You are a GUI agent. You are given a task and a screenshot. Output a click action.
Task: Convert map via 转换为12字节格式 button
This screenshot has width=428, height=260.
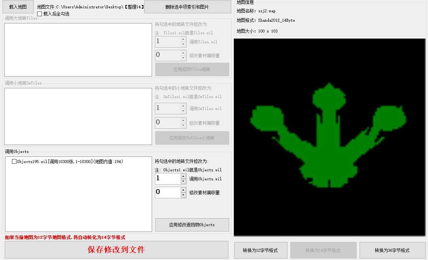[x=260, y=250]
